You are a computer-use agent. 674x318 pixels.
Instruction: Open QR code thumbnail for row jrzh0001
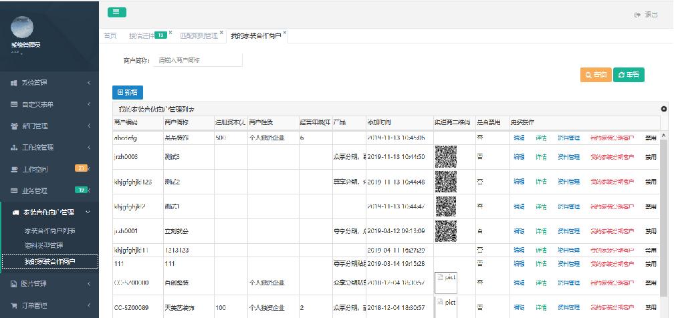pyautogui.click(x=446, y=231)
